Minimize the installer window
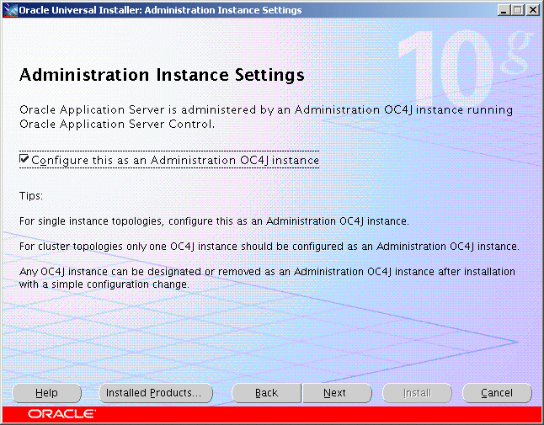Viewport: 544px width, 425px height. click(x=504, y=10)
